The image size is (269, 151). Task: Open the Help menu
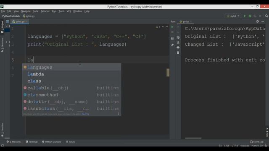click(x=87, y=11)
